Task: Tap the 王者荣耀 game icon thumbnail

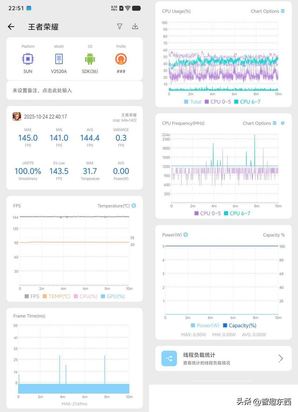Action: 17,117
